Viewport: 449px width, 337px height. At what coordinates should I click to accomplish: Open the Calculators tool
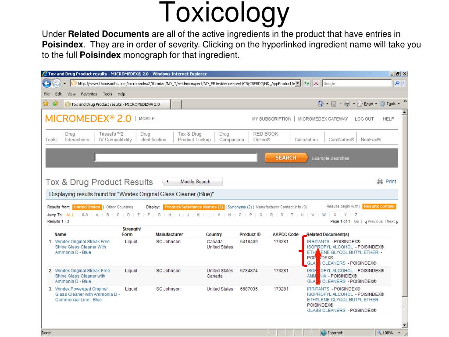306,140
